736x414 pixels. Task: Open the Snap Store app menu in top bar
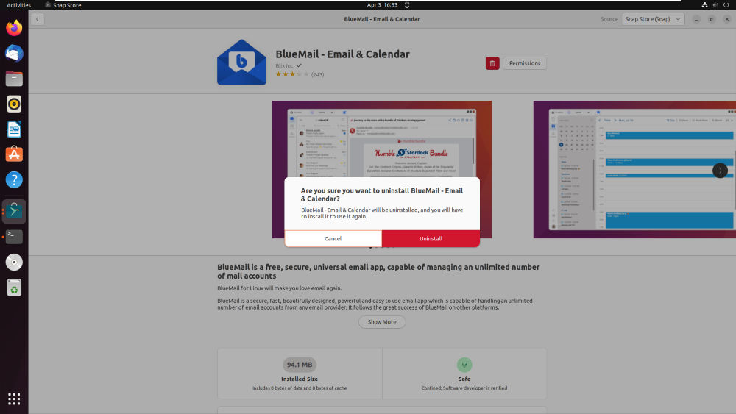[63, 5]
